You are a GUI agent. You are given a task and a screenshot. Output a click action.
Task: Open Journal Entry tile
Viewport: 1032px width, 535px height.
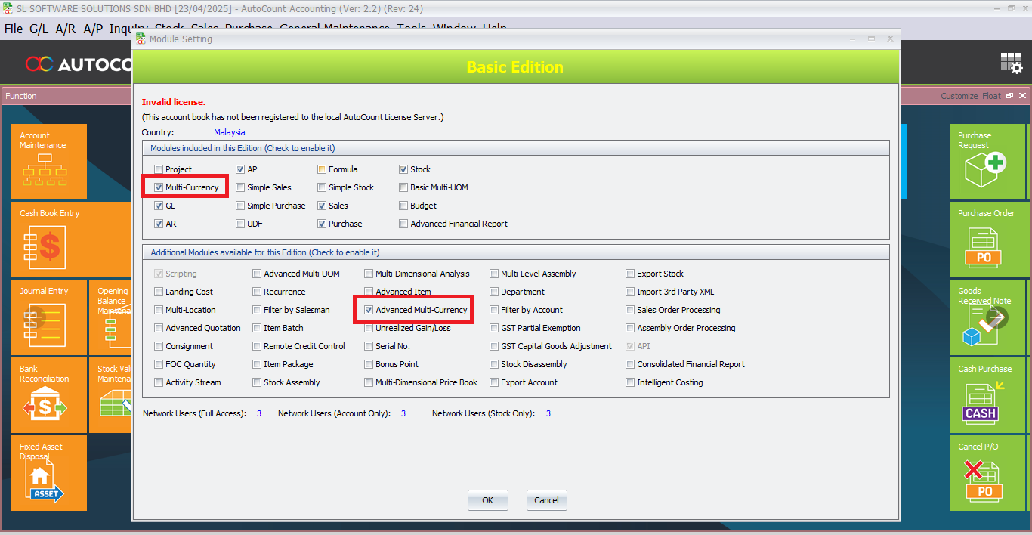point(49,317)
